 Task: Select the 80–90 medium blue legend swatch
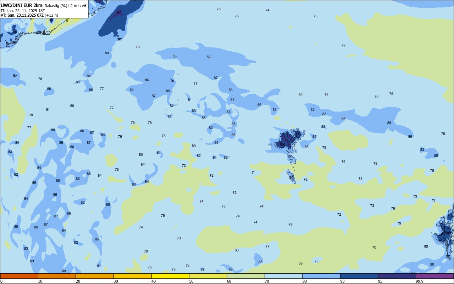tap(321, 276)
